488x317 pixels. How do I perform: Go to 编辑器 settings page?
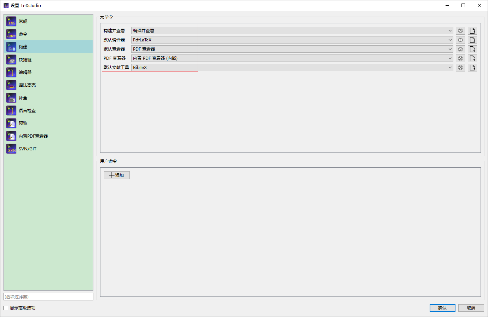tap(48, 73)
